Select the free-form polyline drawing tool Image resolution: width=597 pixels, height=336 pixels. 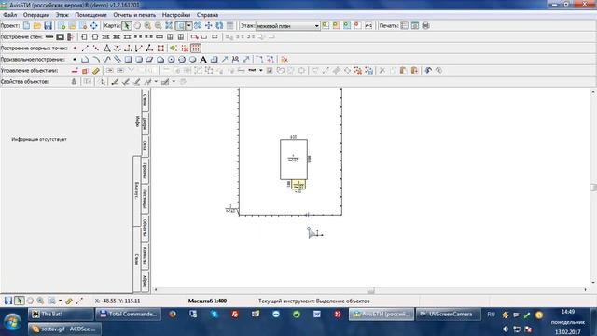[85, 60]
